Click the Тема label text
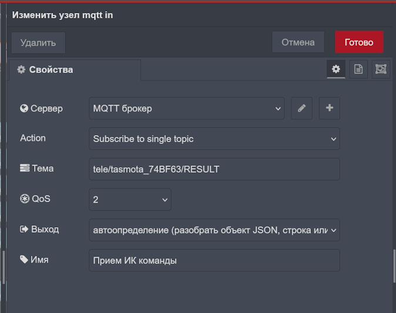The width and height of the screenshot is (396, 313). tap(42, 169)
